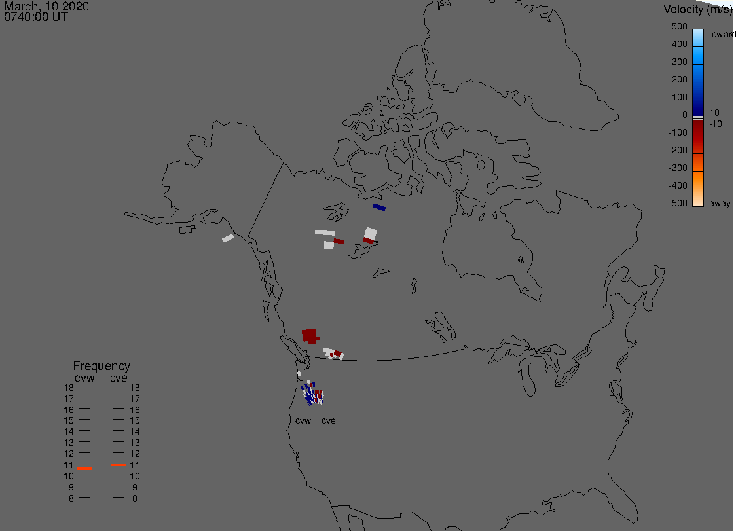Click the "14" label left of the cvw bar
Screen dimensions: 736x531
click(69, 432)
